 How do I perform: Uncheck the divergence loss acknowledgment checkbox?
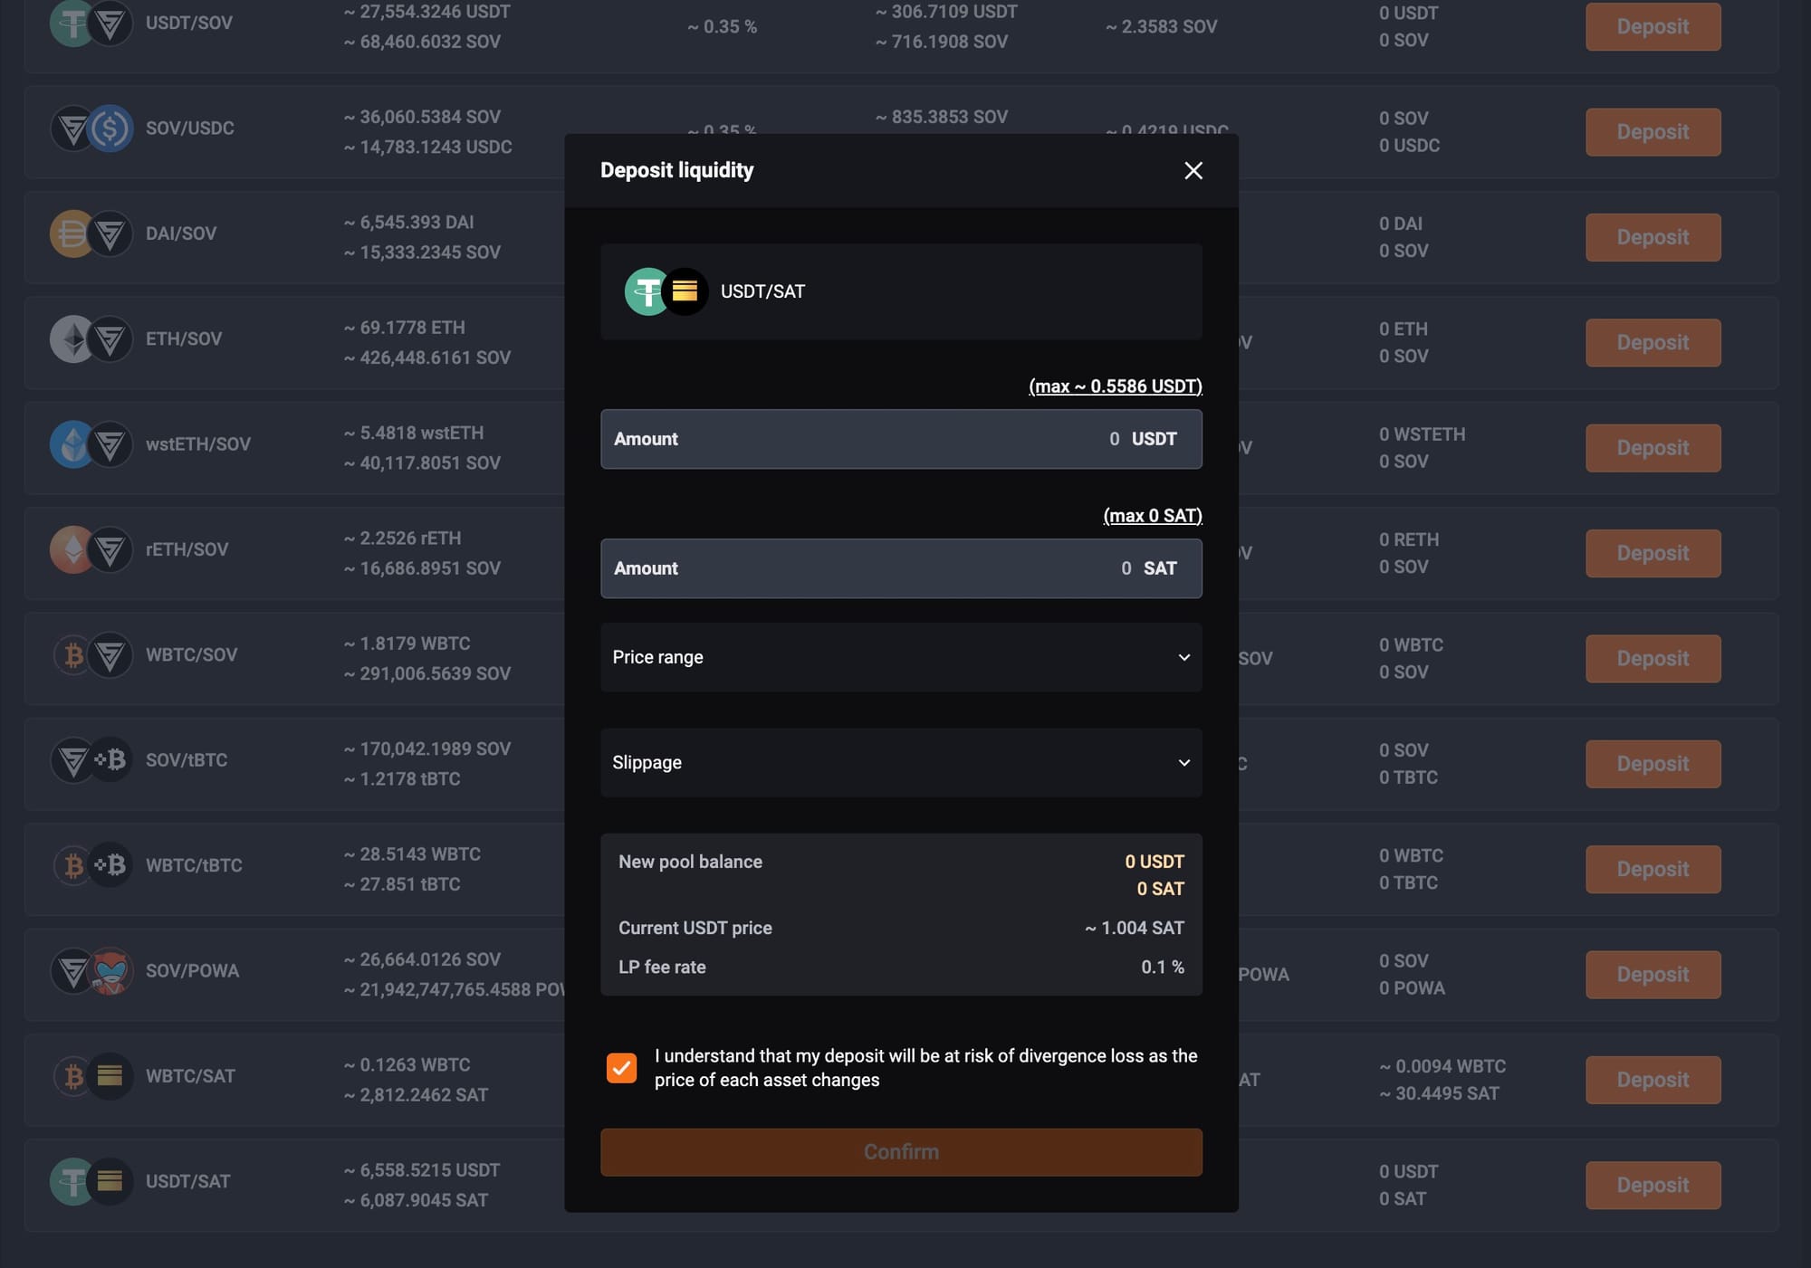tap(621, 1068)
